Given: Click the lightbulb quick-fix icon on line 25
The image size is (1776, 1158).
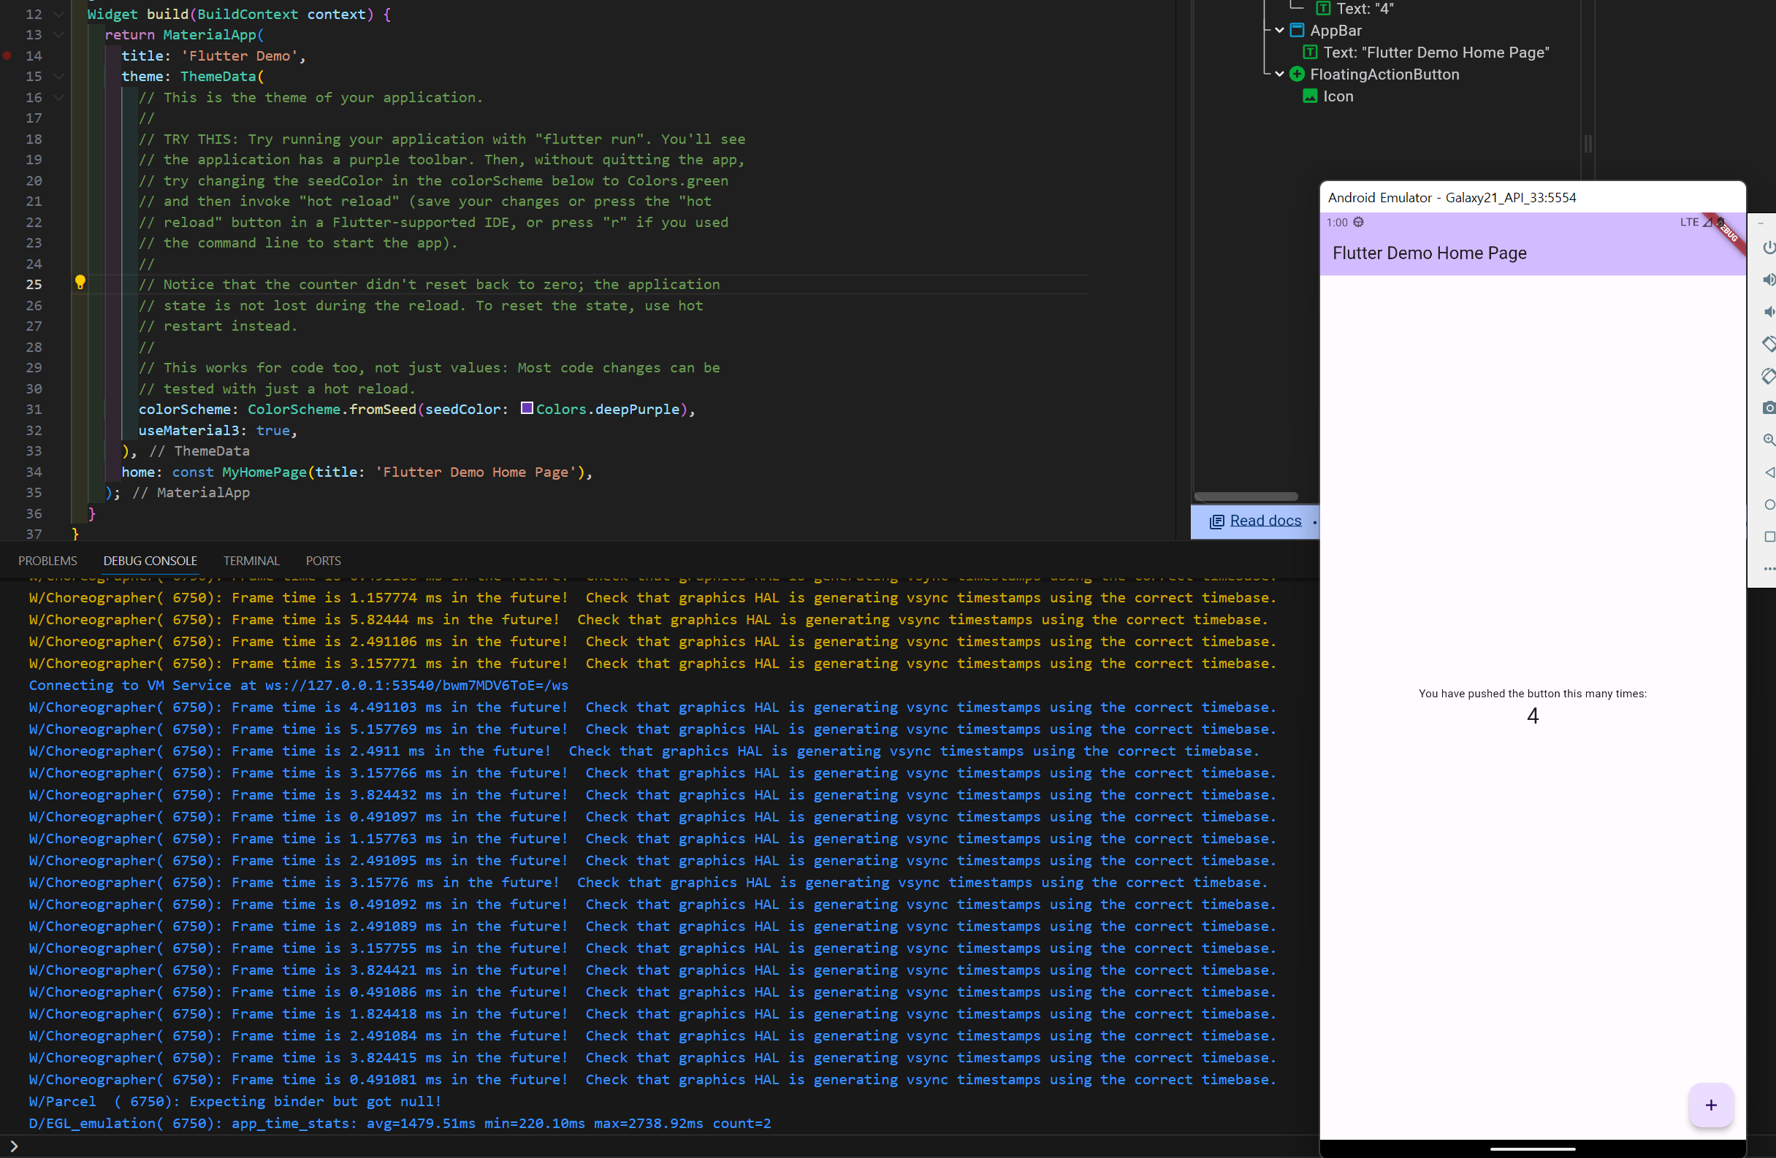Looking at the screenshot, I should coord(80,282).
